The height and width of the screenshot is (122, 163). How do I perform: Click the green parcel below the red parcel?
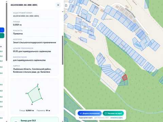(x=126, y=83)
